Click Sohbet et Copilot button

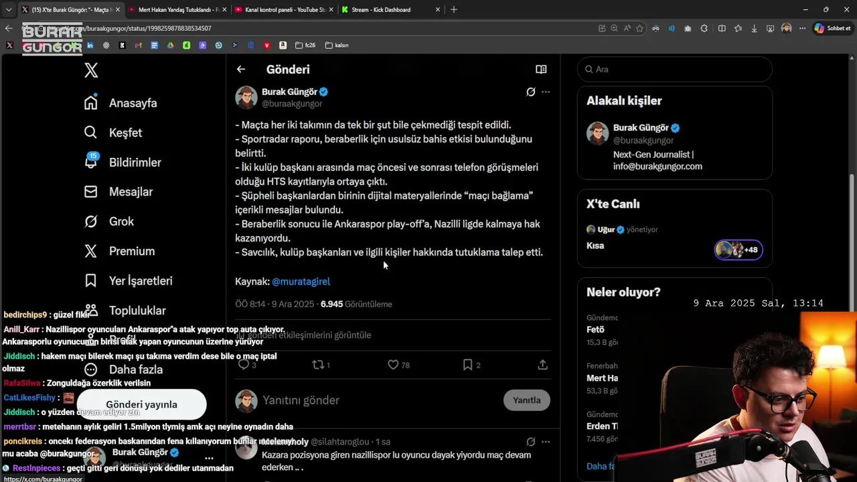coord(832,28)
